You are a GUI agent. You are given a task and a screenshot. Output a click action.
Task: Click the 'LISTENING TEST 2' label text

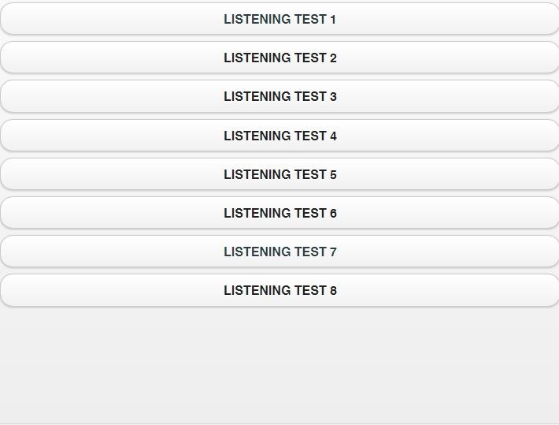[279, 58]
